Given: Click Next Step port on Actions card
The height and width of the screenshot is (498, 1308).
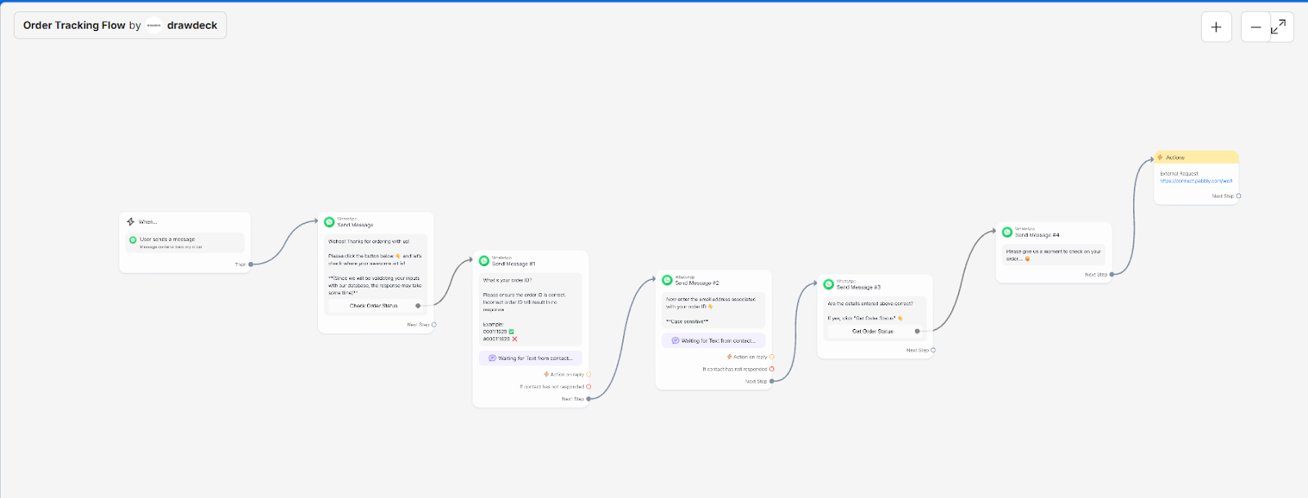Looking at the screenshot, I should click(x=1239, y=196).
